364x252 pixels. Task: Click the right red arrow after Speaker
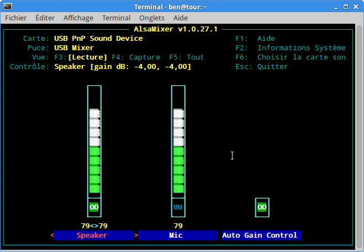tap(136, 235)
